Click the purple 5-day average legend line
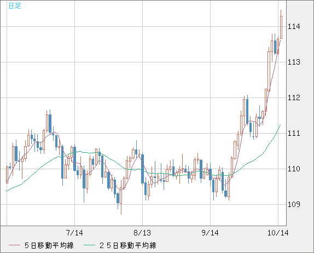This screenshot has height=253, width=314. point(14,245)
